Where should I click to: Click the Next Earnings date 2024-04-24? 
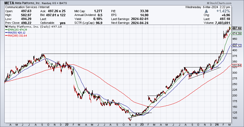pos(140,23)
